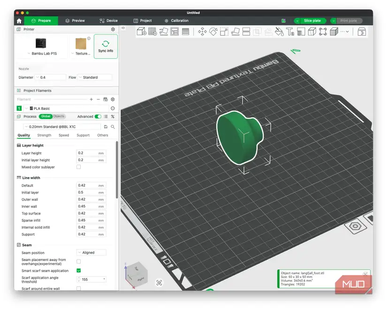Open the Strength settings tab
The image size is (387, 309).
point(44,135)
